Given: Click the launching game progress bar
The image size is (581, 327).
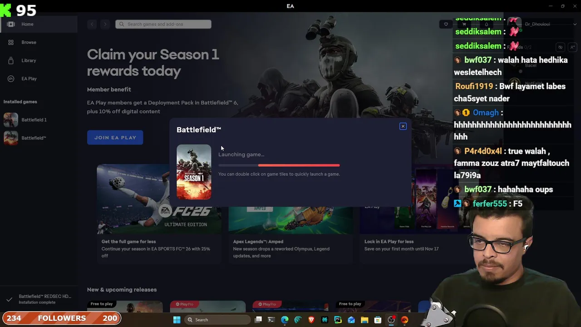Looking at the screenshot, I should click(x=279, y=165).
